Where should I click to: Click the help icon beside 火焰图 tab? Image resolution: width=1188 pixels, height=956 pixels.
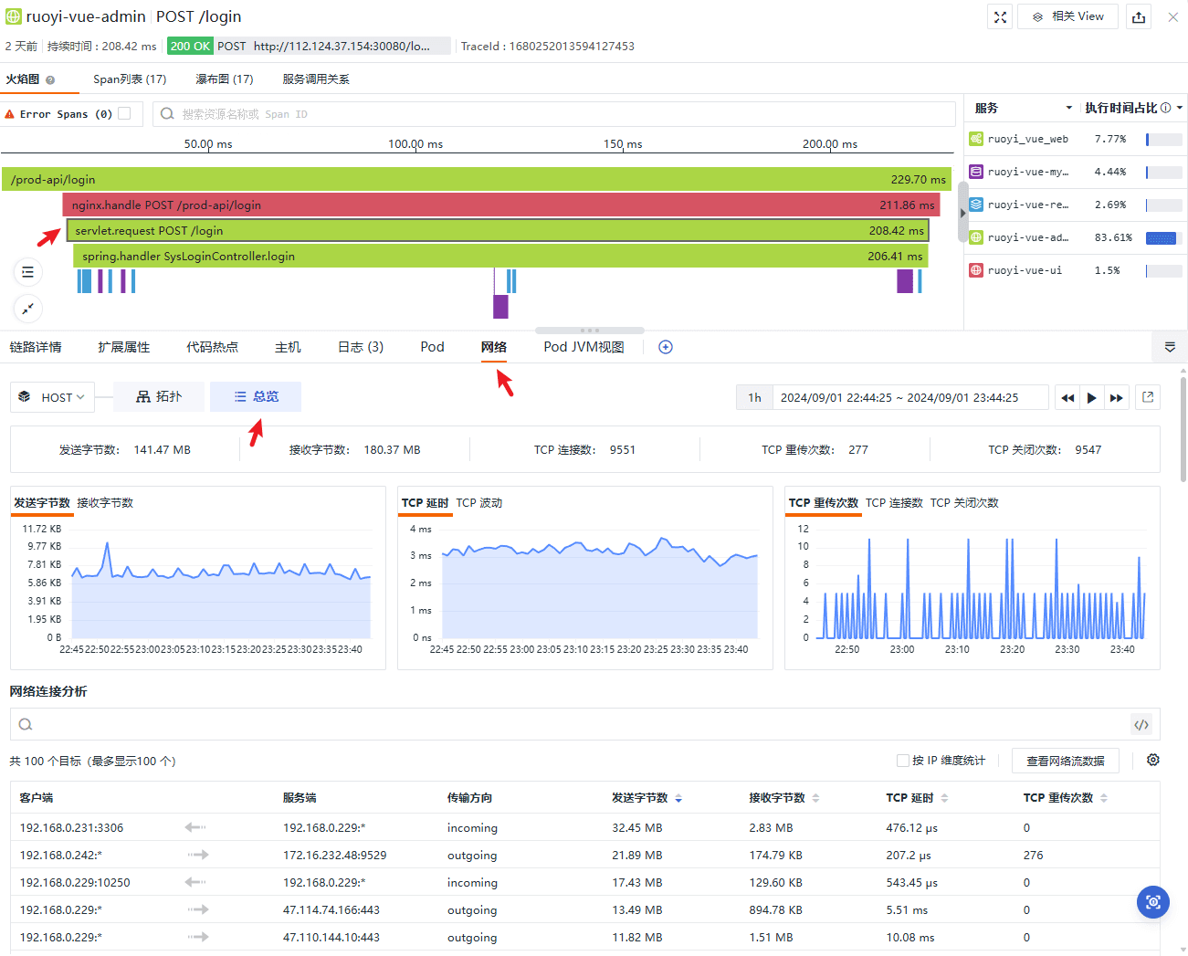[50, 80]
